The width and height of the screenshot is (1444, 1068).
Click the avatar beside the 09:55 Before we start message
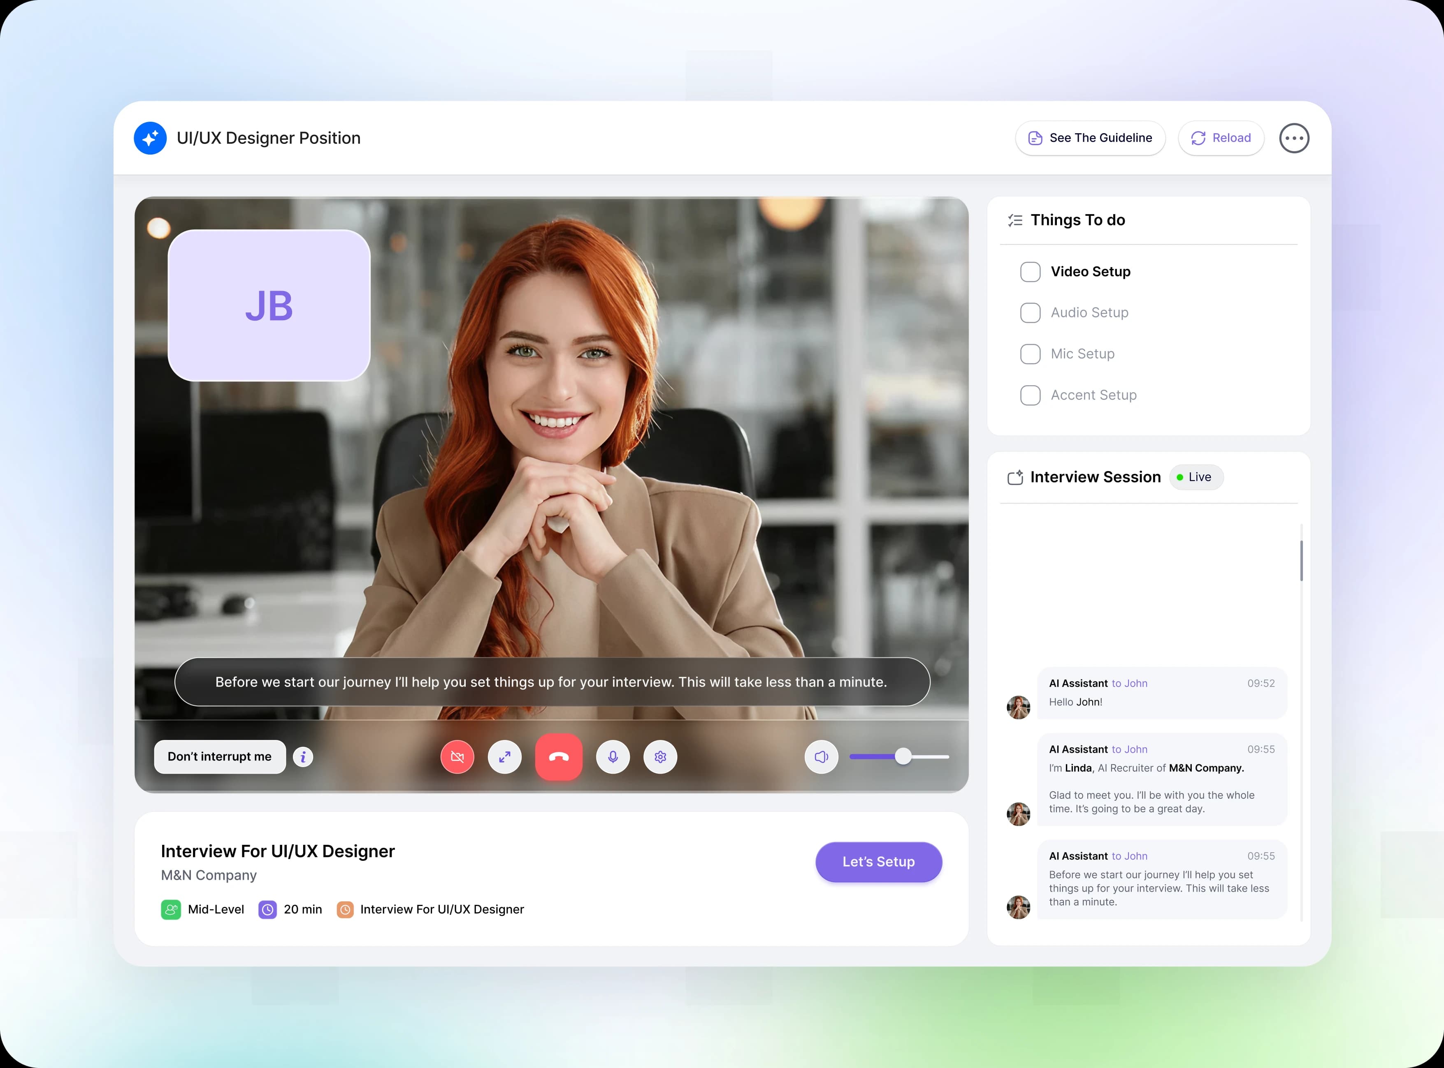(1018, 907)
